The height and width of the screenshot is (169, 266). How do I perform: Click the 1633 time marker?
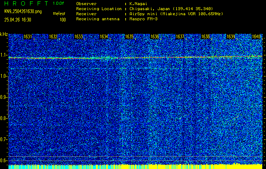[x=79, y=37]
